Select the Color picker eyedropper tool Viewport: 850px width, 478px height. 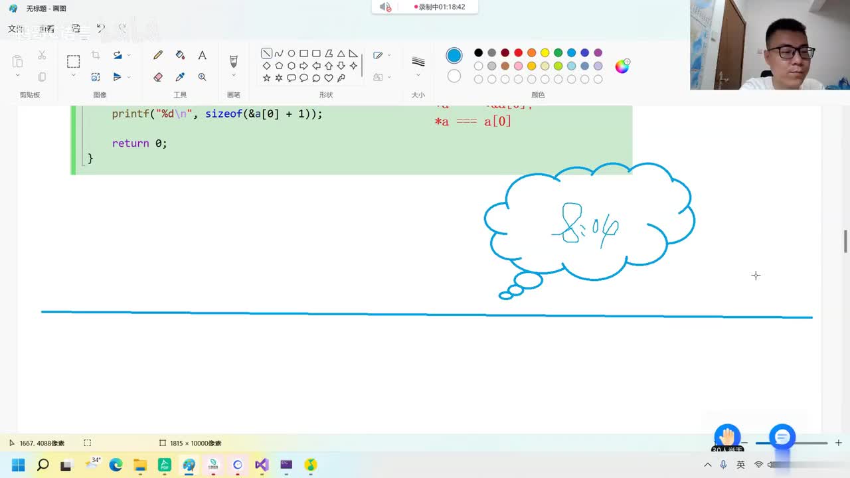[x=180, y=77]
